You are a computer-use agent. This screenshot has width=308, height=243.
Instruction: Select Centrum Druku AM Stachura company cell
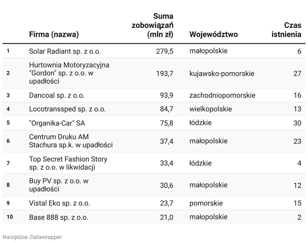click(71, 141)
